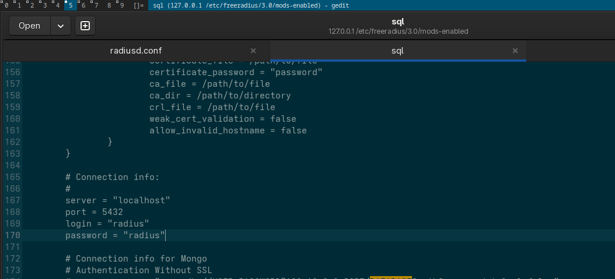
Task: Click line number 165 in the gutter
Action: (12, 177)
